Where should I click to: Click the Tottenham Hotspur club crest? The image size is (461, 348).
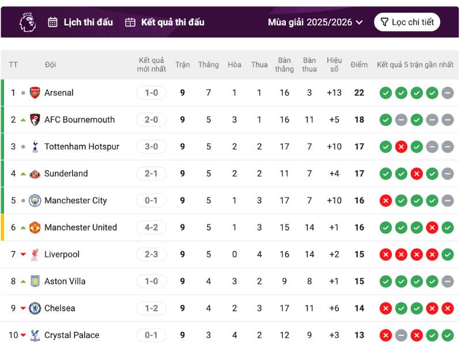35,147
